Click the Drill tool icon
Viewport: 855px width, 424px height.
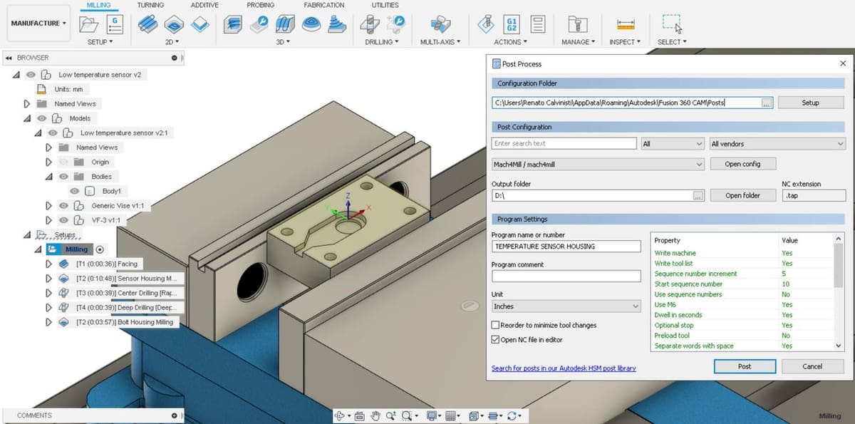pyautogui.click(x=369, y=24)
